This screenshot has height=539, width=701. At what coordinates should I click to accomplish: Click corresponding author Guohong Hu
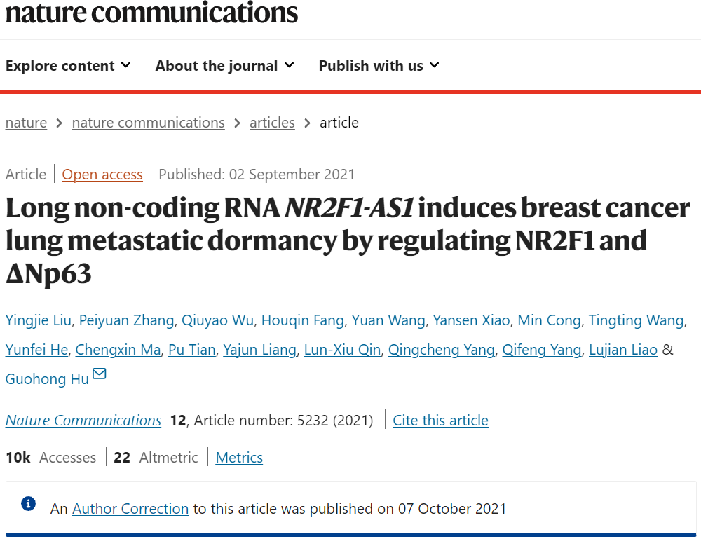tap(47, 379)
